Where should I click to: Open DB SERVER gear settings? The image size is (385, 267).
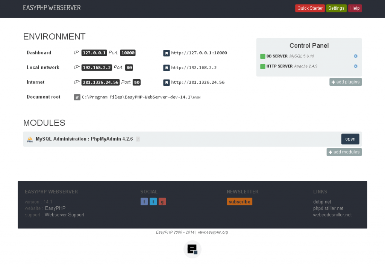click(356, 56)
